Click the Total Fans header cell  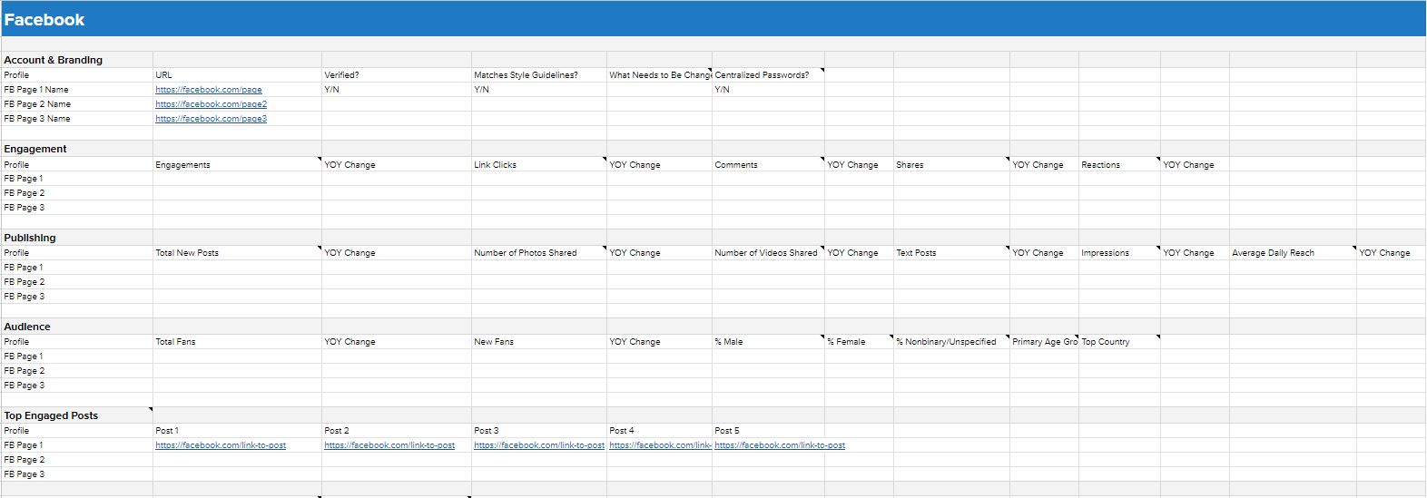pyautogui.click(x=175, y=342)
